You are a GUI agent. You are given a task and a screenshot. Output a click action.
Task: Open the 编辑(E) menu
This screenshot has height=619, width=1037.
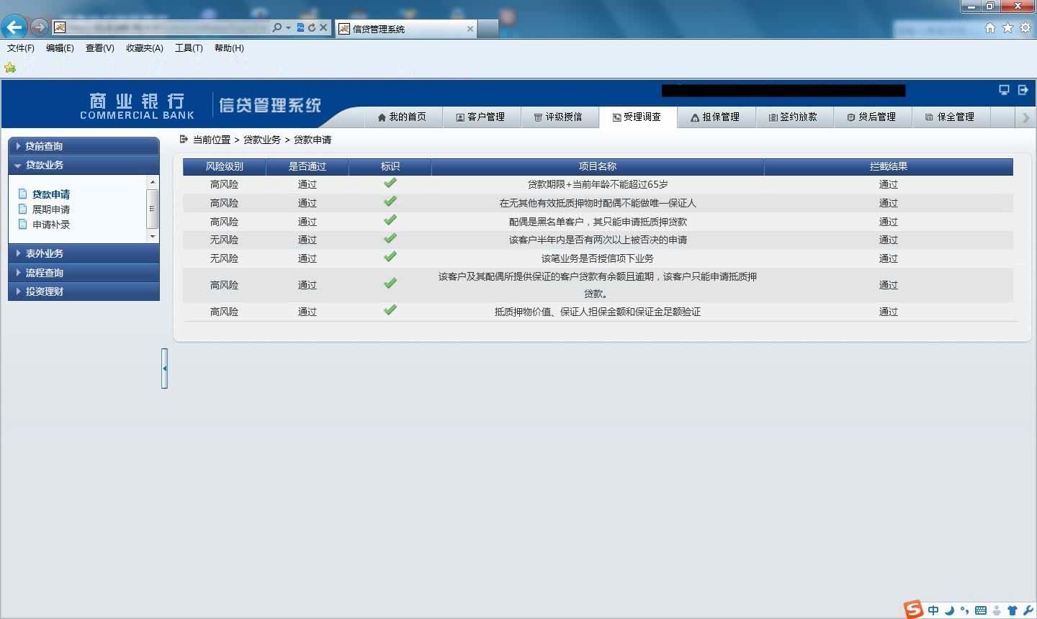point(60,48)
